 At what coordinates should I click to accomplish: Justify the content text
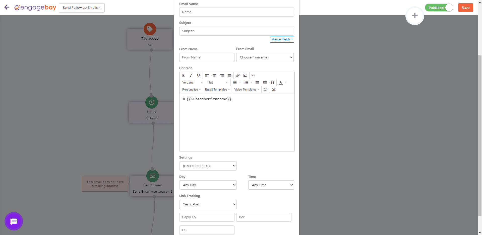(x=229, y=75)
